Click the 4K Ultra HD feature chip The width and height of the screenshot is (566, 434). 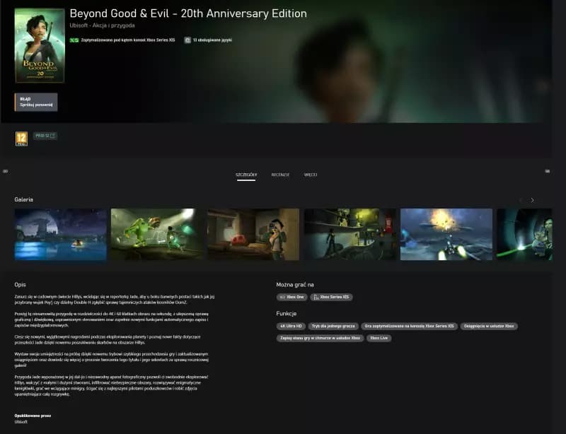[291, 326]
